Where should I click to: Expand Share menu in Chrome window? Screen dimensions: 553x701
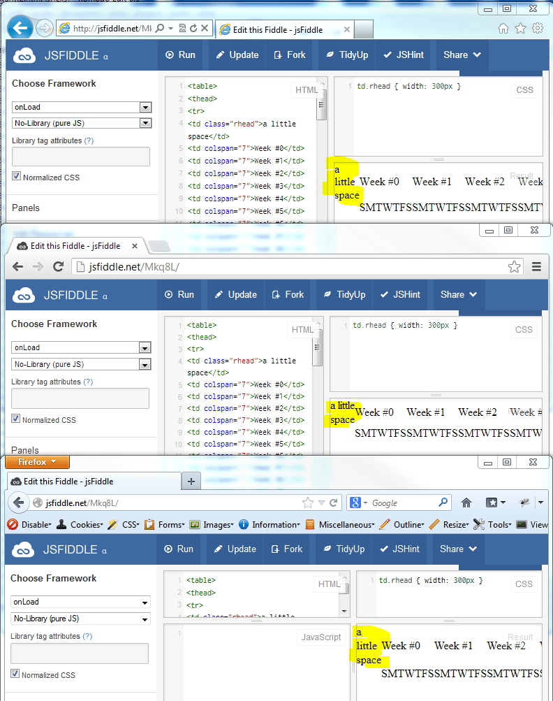click(459, 295)
